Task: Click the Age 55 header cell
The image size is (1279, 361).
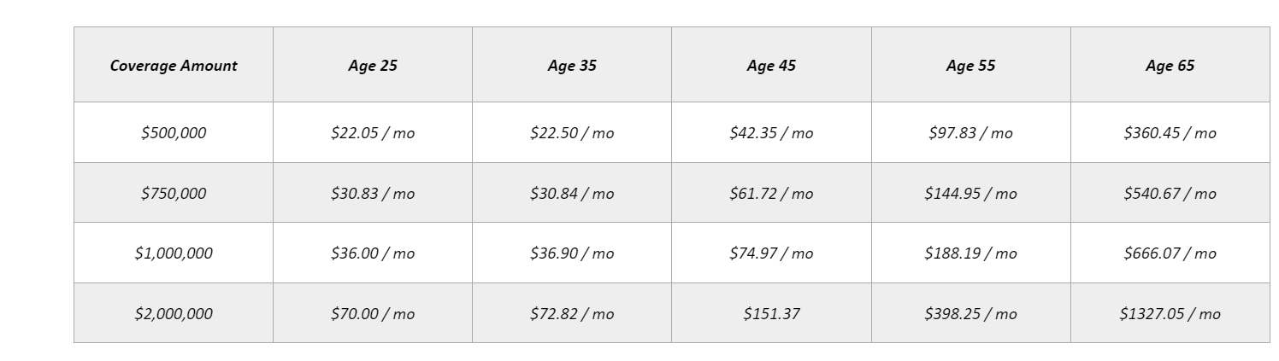Action: point(970,66)
